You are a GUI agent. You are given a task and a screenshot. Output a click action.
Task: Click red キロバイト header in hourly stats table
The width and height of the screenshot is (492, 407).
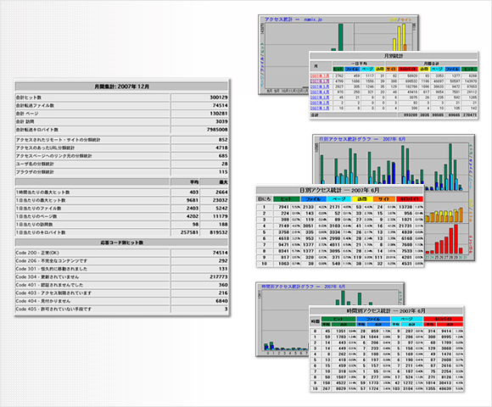[443, 319]
